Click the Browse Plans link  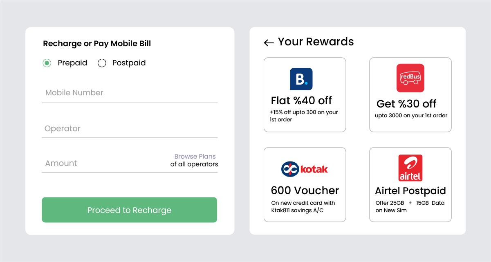(195, 157)
